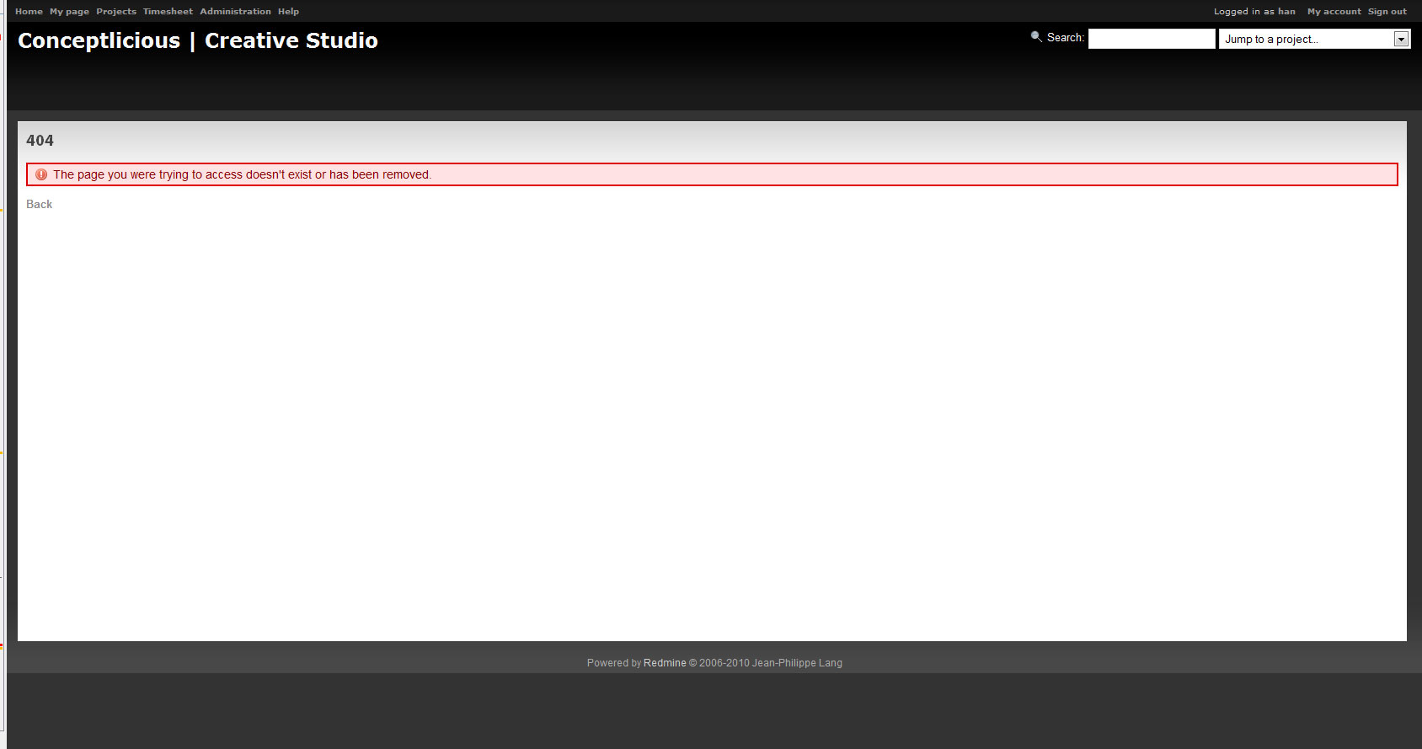Click the Conceptlicious Creative Studio title
The height and width of the screenshot is (749, 1422).
[x=198, y=40]
